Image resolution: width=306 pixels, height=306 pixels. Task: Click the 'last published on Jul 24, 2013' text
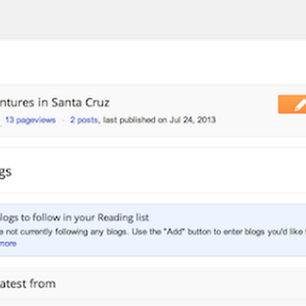click(159, 120)
